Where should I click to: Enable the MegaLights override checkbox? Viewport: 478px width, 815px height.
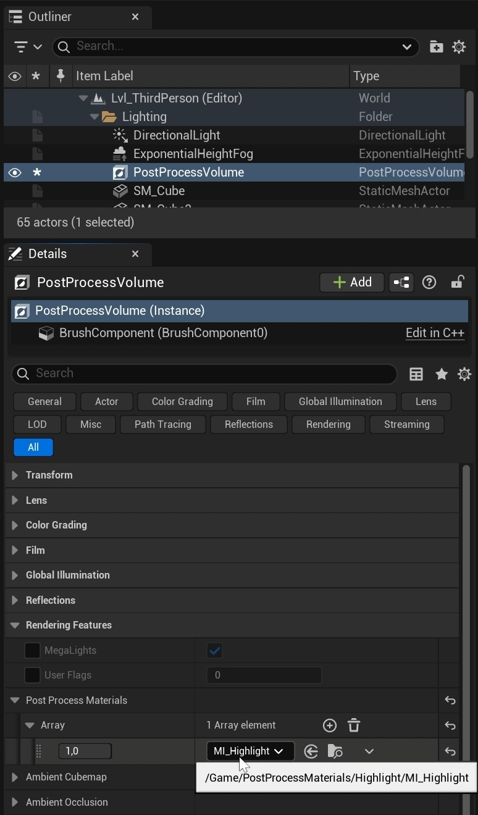tap(32, 650)
